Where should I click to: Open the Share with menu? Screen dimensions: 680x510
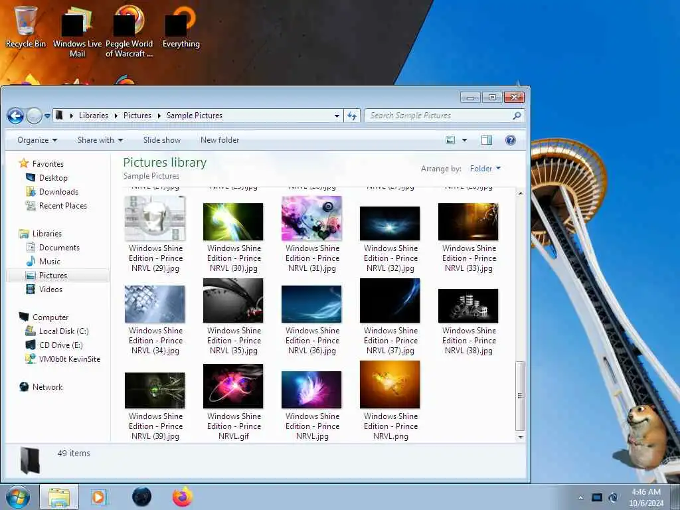pos(100,140)
